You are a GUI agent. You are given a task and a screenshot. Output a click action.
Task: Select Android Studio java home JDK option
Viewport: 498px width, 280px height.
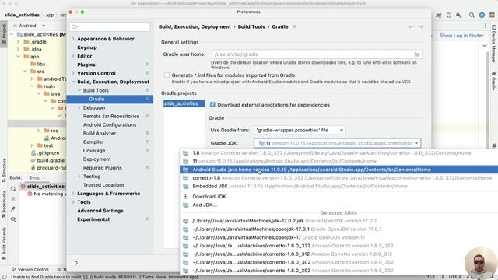pyautogui.click(x=338, y=170)
